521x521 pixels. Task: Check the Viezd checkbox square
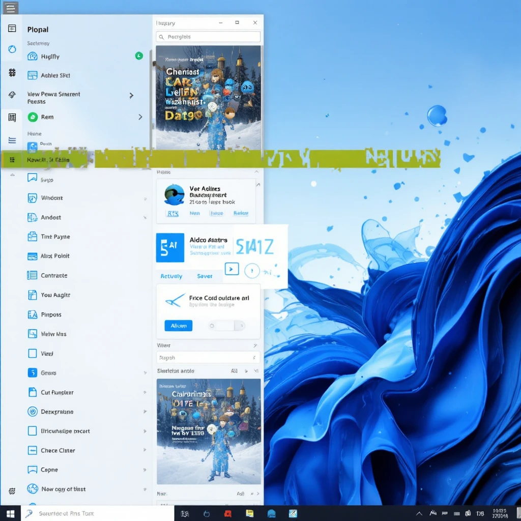click(x=32, y=353)
